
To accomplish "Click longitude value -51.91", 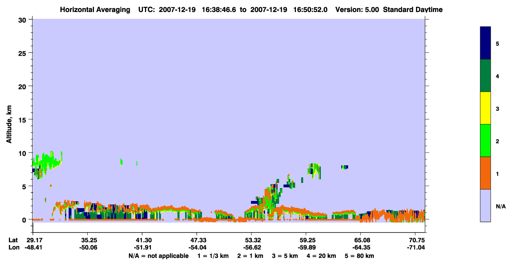I will (x=142, y=247).
